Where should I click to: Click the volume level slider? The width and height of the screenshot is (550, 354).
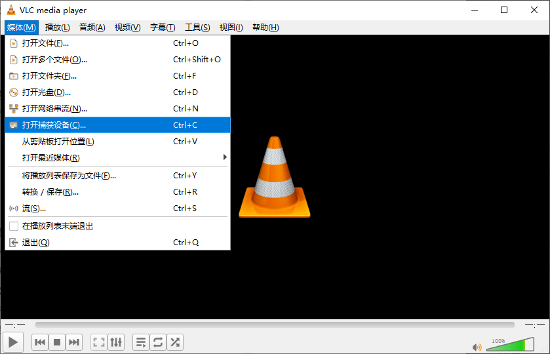tap(511, 345)
